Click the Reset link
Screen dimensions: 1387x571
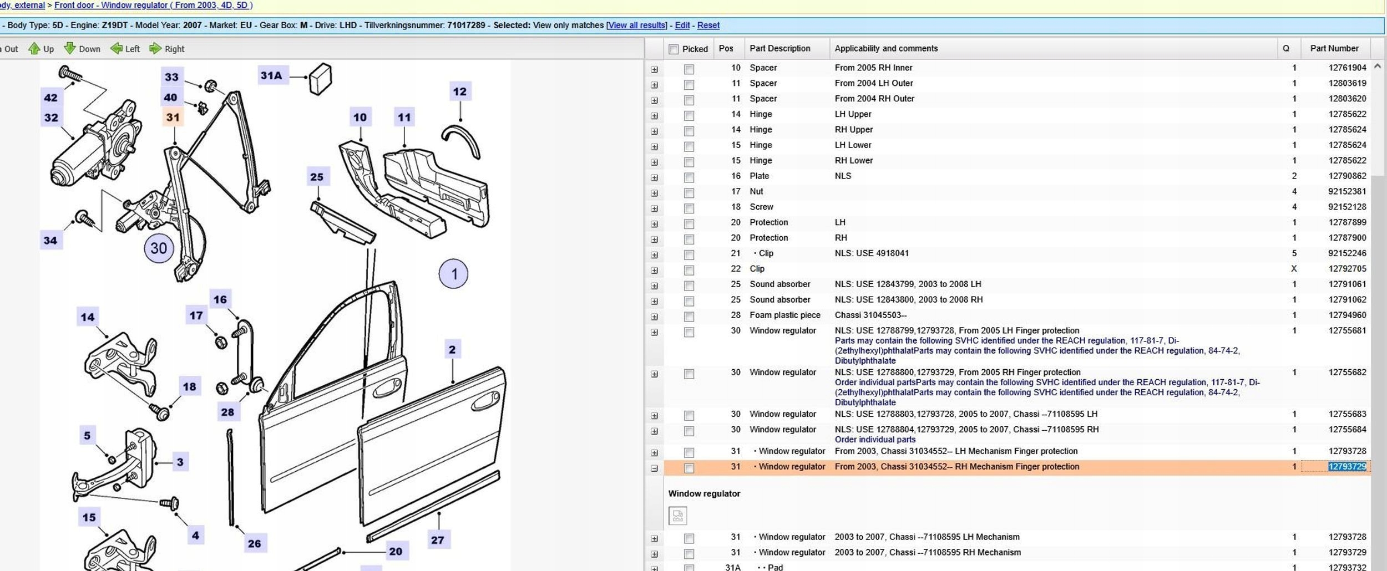708,26
